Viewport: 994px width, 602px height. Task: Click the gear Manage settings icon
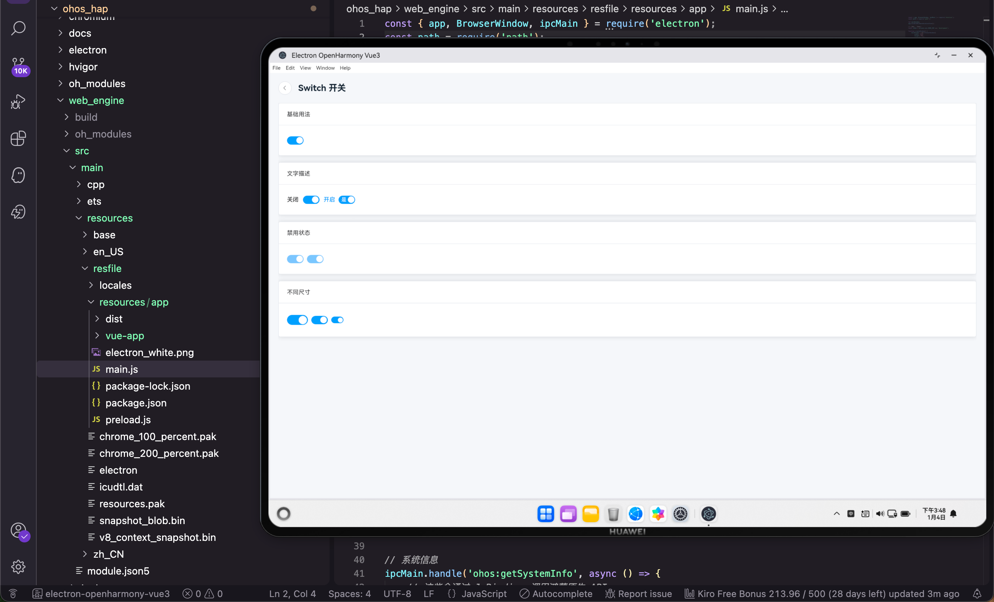18,566
